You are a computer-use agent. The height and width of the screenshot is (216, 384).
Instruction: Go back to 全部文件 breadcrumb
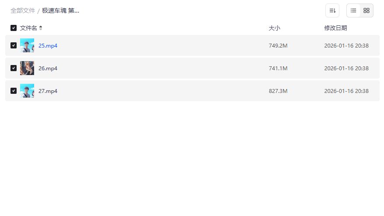pyautogui.click(x=23, y=10)
